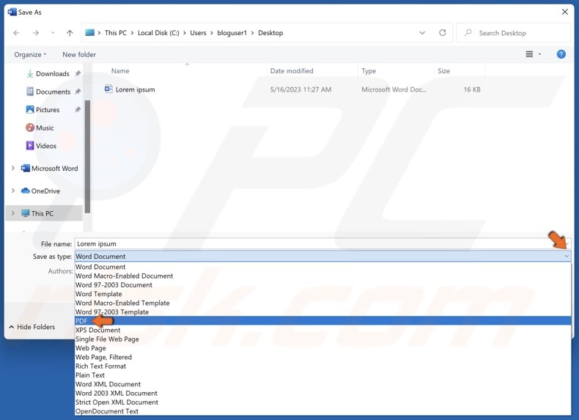579x420 pixels.
Task: Open previous locations dropdown in address bar
Action: pos(422,33)
